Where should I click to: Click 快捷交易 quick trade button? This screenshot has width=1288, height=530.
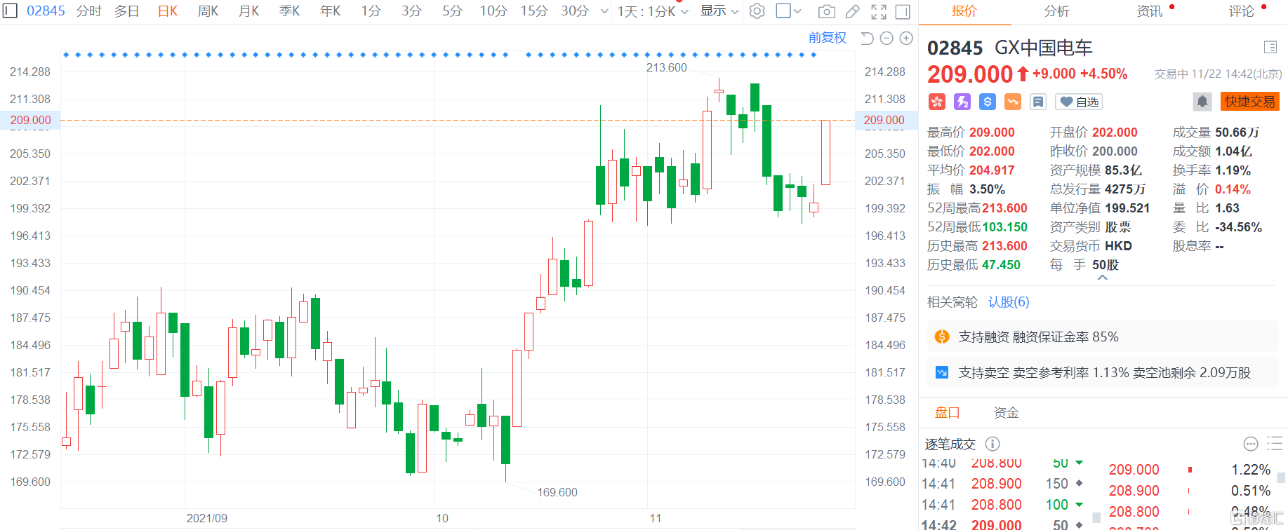tap(1250, 102)
